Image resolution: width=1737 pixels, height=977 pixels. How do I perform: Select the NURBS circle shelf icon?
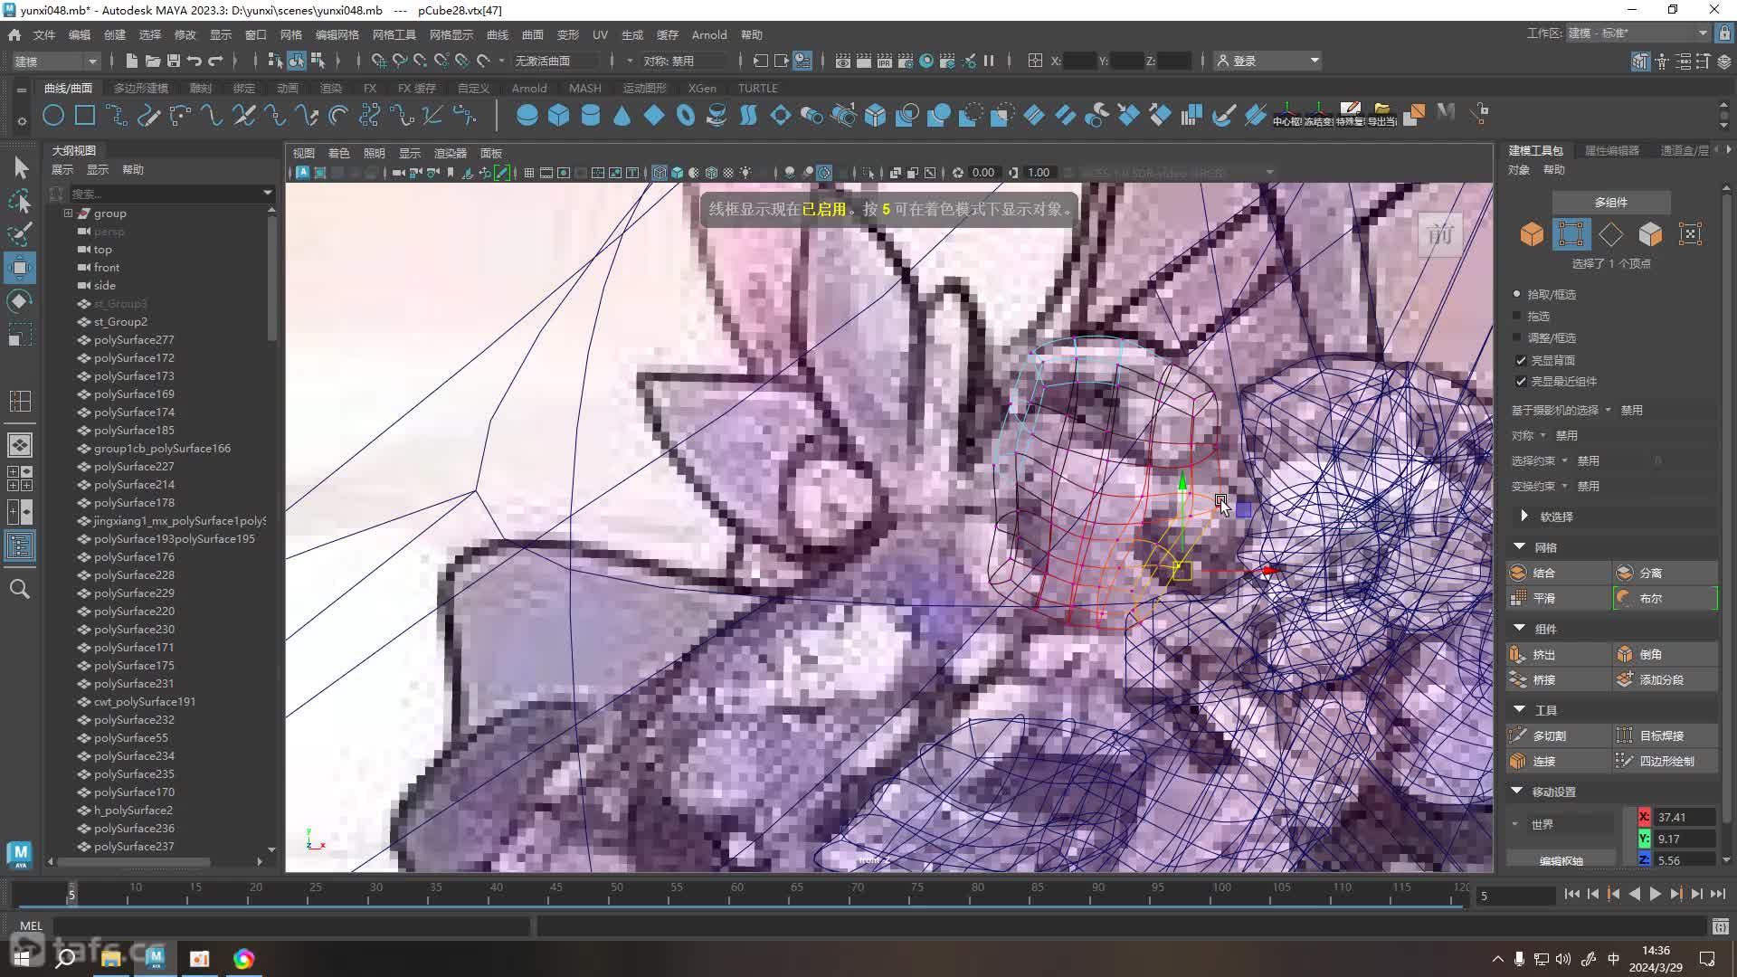[x=53, y=115]
